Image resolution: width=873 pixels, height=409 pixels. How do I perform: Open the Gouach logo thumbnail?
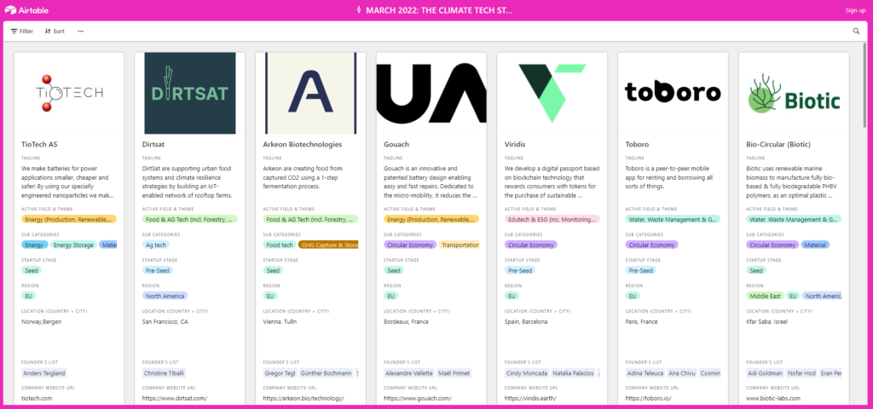(431, 93)
